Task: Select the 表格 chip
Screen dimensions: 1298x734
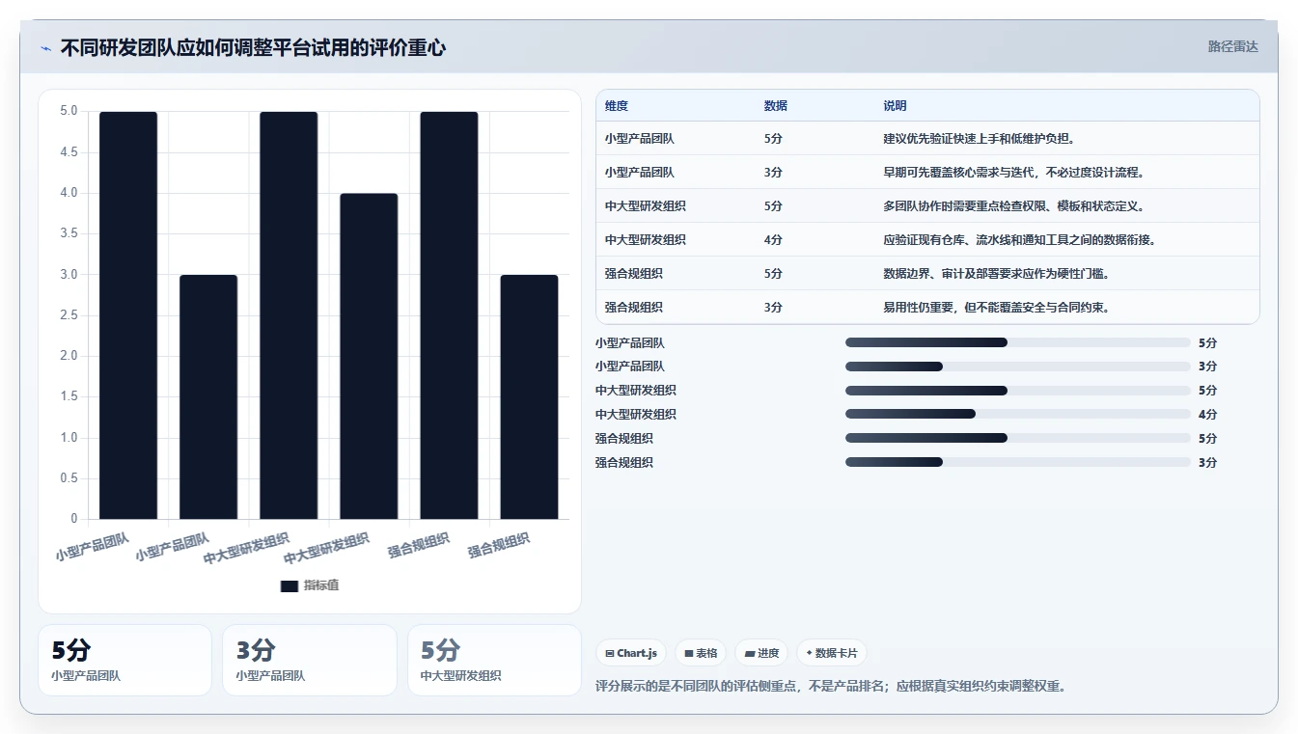Action: click(x=701, y=653)
